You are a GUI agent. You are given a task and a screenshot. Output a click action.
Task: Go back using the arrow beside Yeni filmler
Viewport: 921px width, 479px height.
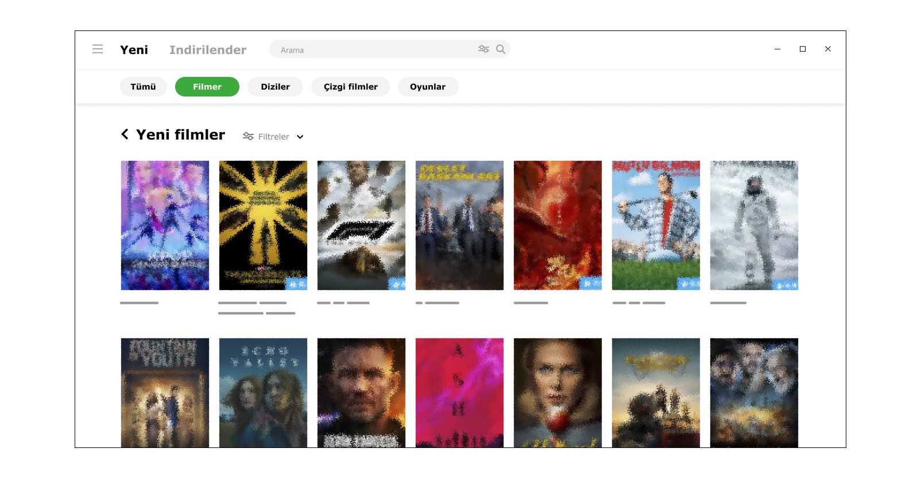pyautogui.click(x=125, y=134)
